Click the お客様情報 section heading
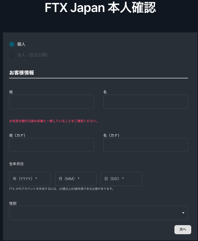198x241 pixels. point(22,73)
